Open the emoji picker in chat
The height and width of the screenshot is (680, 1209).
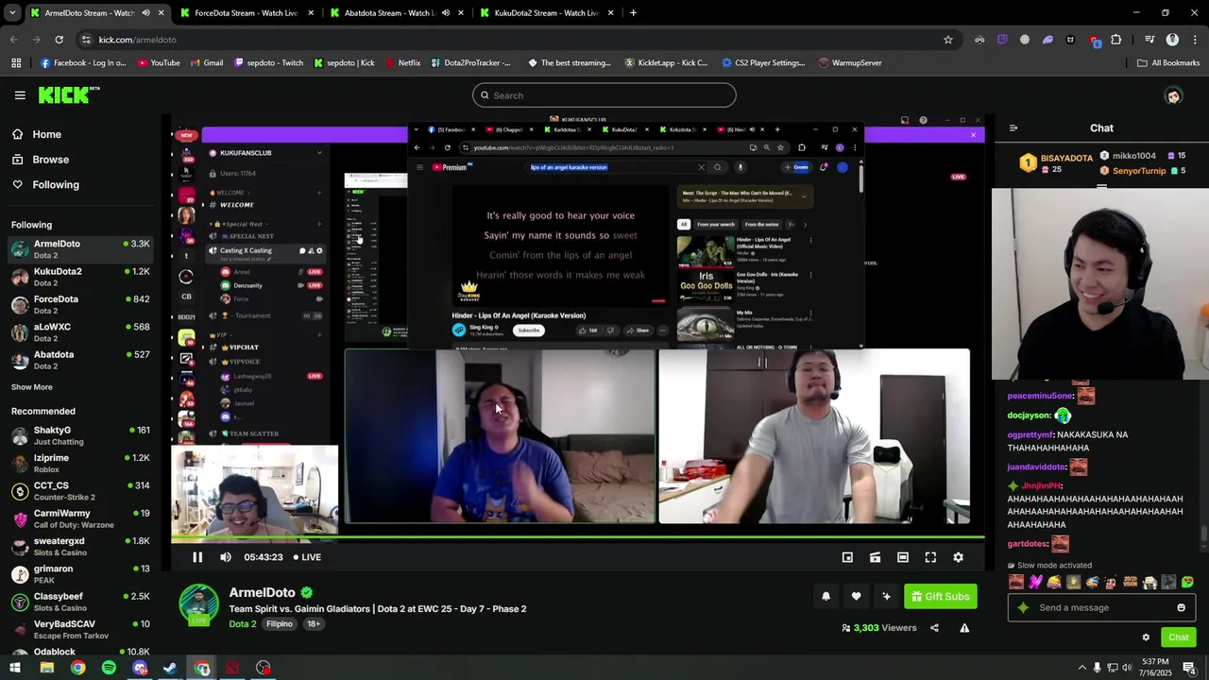click(x=1181, y=608)
